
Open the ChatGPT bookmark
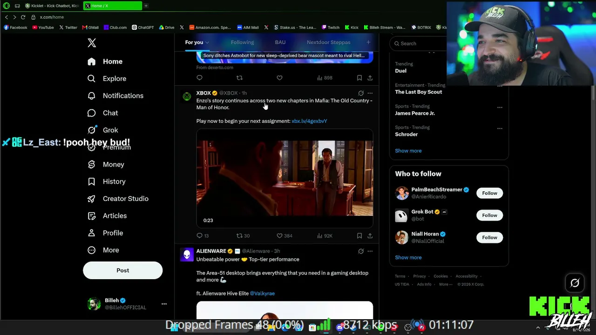tap(143, 27)
